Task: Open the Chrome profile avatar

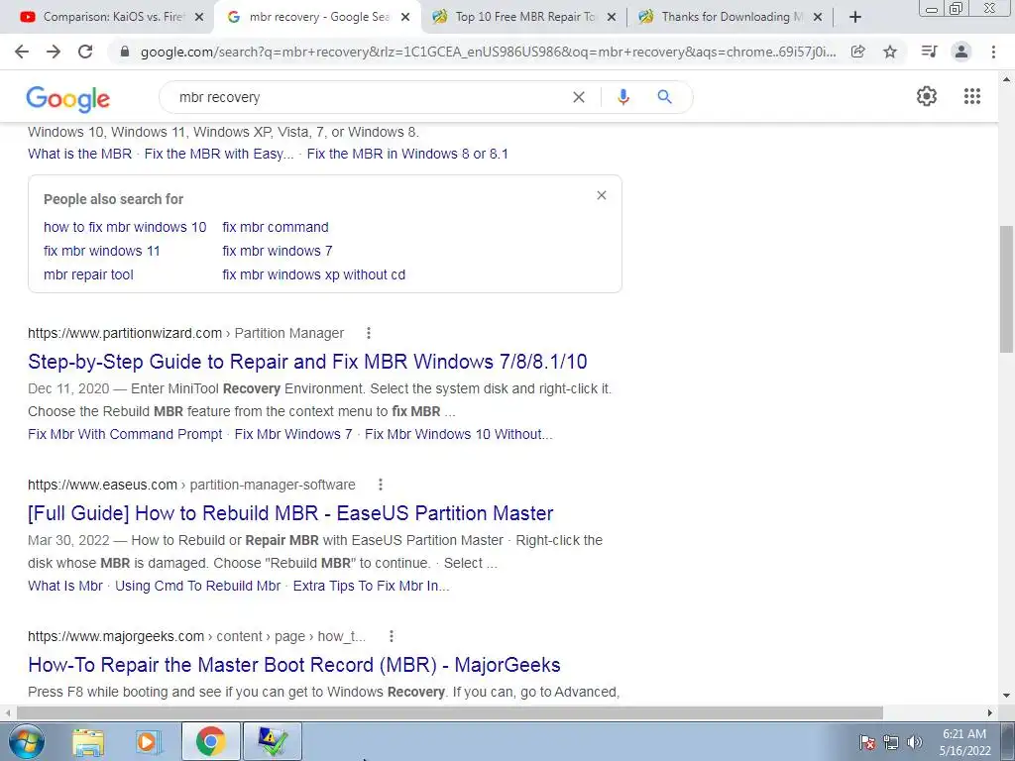Action: coord(961,52)
